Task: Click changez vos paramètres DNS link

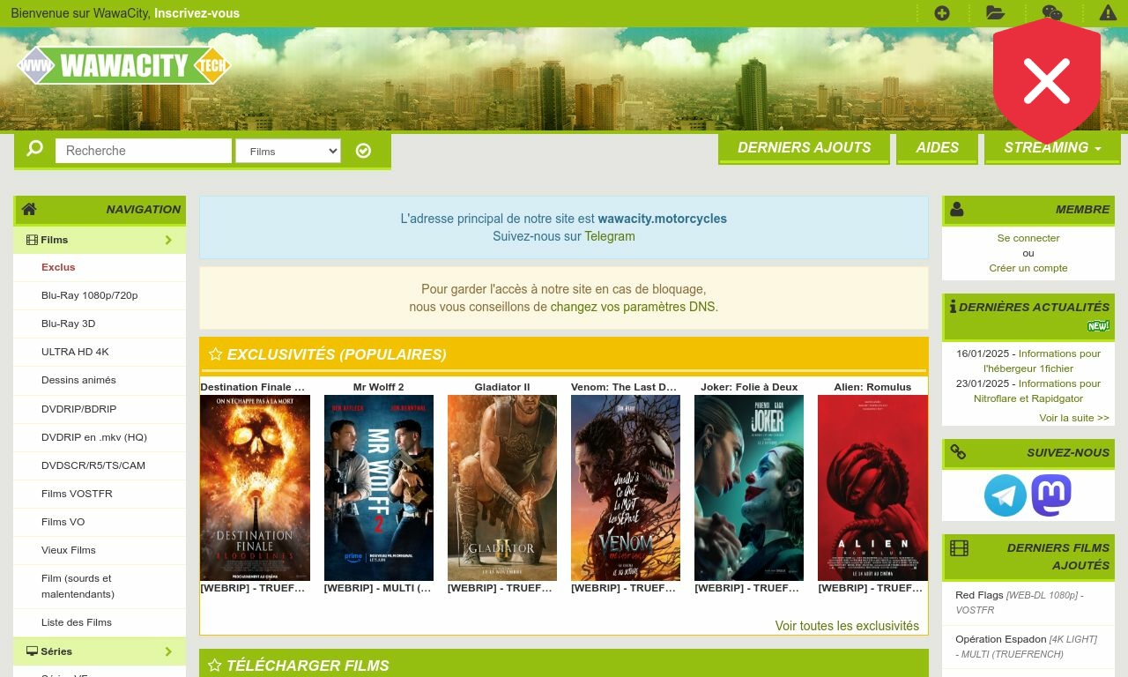Action: 633,307
